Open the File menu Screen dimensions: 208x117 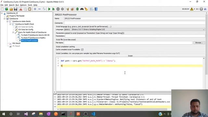2,5
